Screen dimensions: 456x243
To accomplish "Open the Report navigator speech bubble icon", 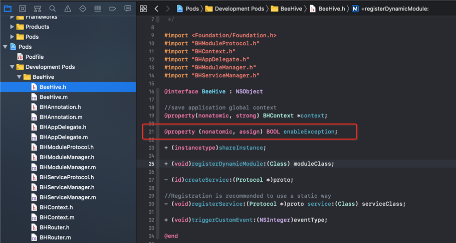I will [x=128, y=9].
